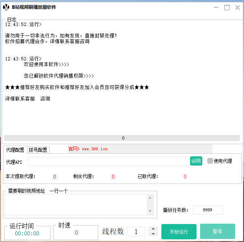Click the 线程数 number field
The height and width of the screenshot is (242, 244).
pos(136,231)
